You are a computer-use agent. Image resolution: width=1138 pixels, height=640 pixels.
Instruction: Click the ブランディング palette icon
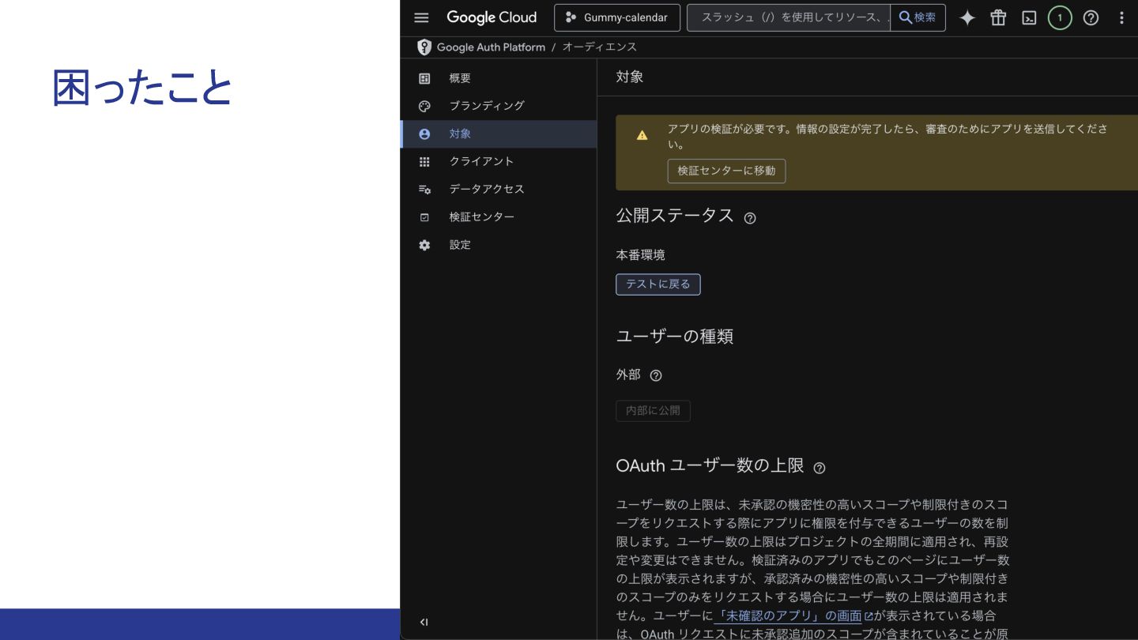click(424, 106)
